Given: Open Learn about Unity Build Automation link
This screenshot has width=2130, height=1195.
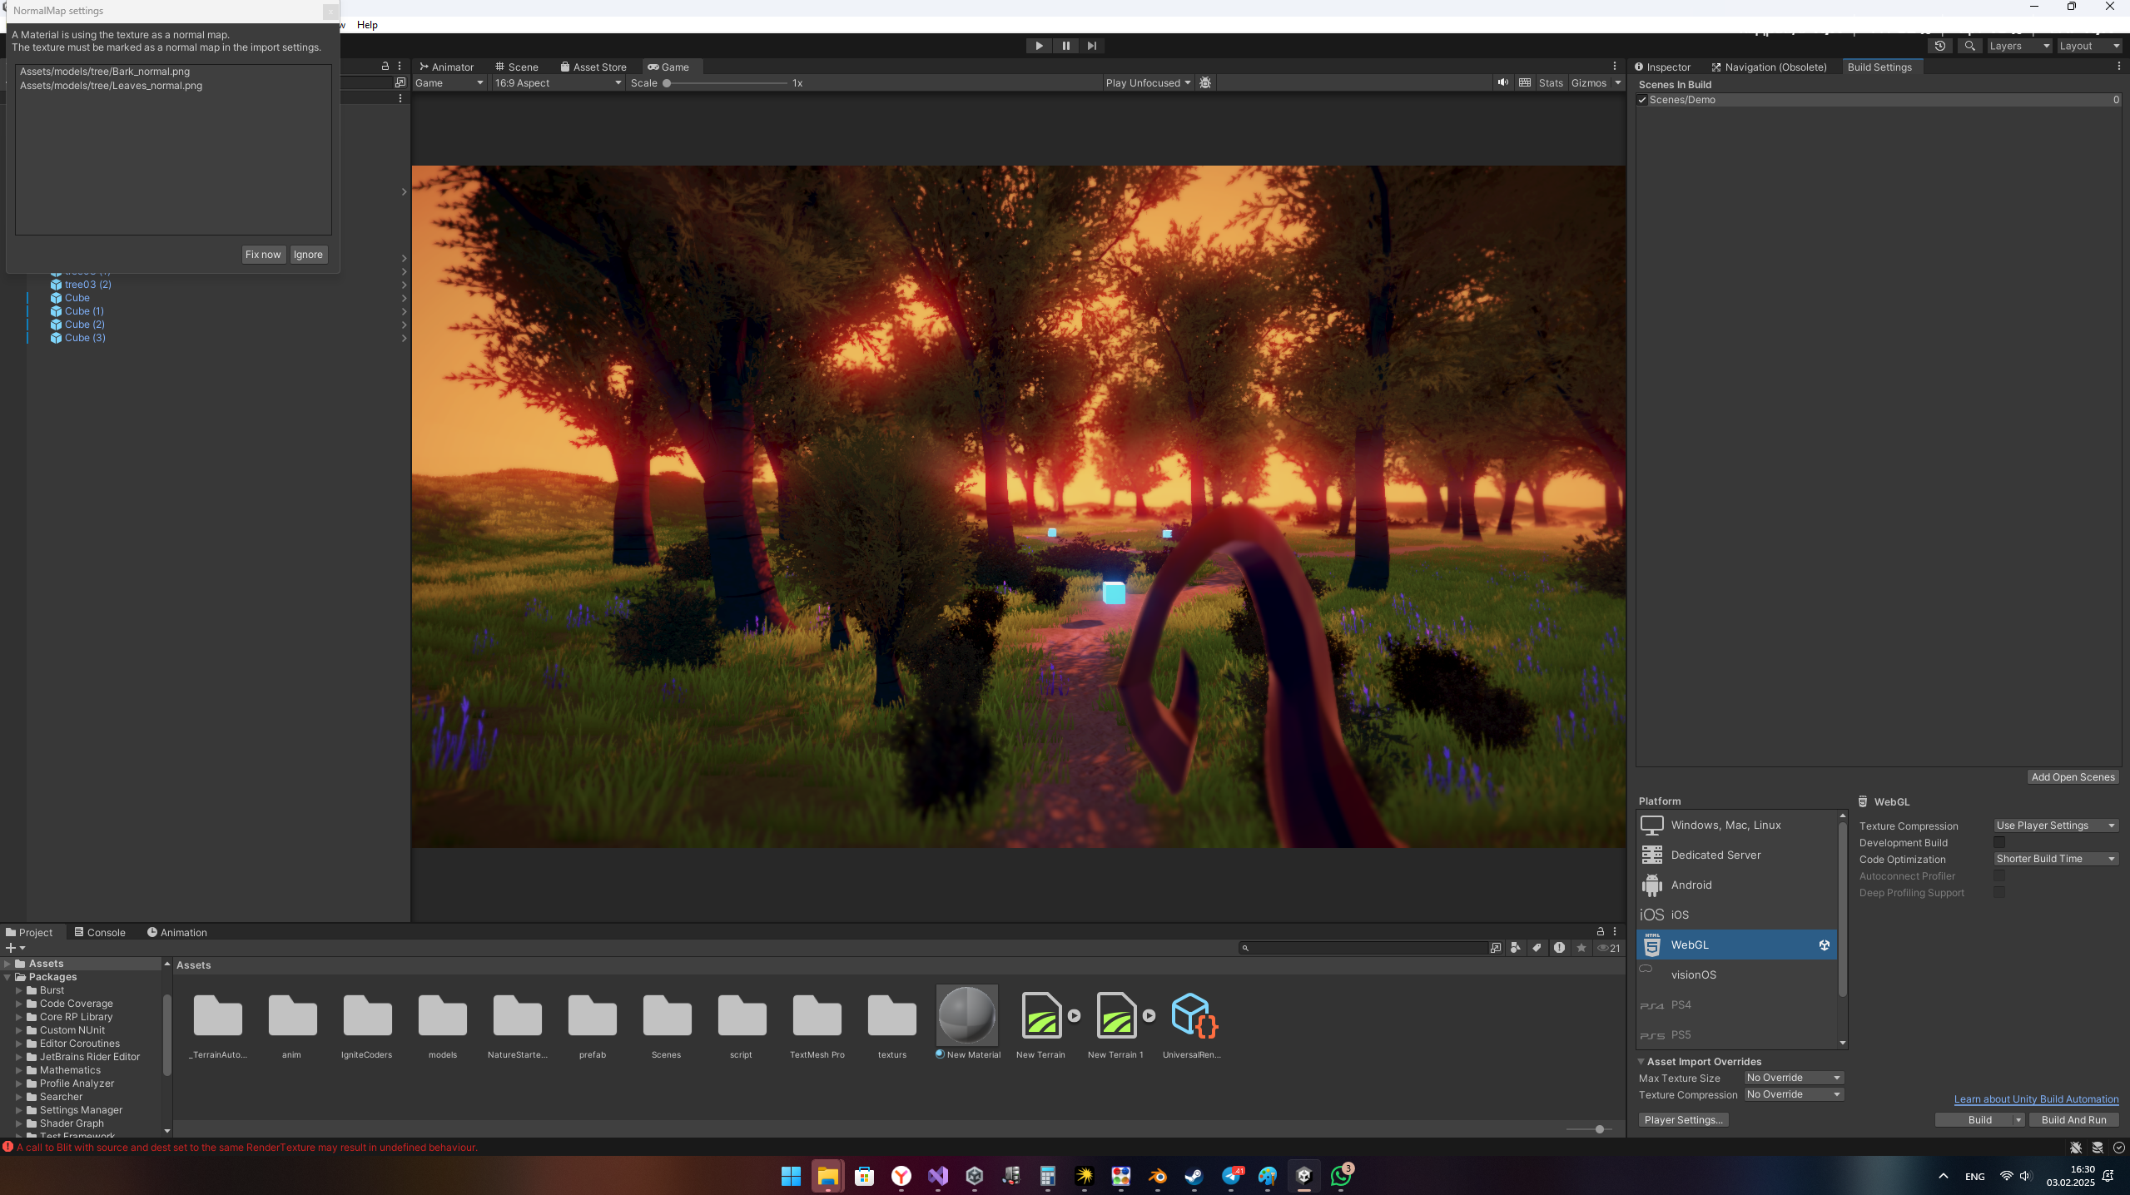Looking at the screenshot, I should (2035, 1098).
